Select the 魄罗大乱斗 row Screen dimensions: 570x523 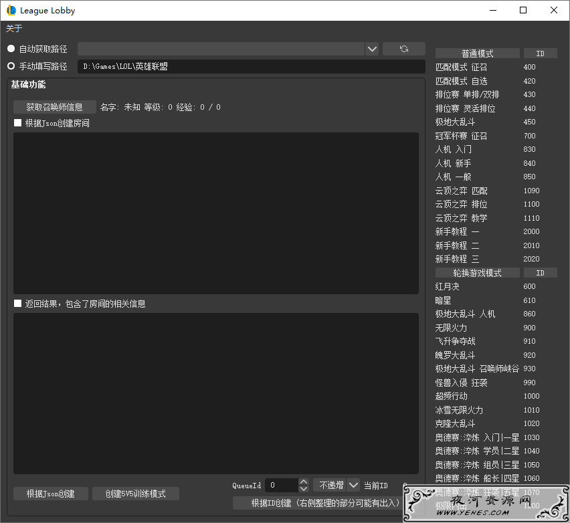[496, 355]
